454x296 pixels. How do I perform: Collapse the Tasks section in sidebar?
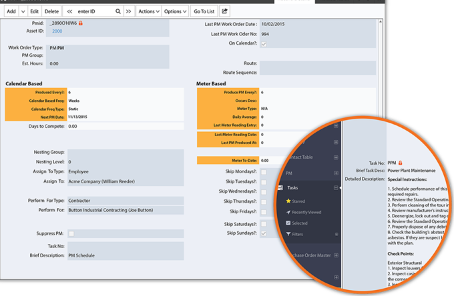336,188
